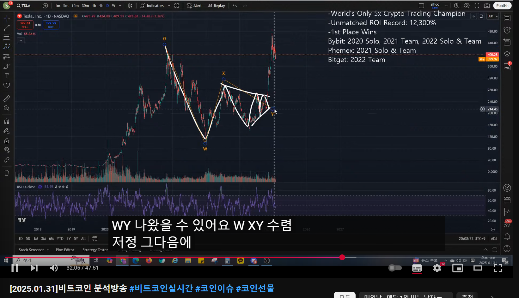Image resolution: width=519 pixels, height=298 pixels.
Task: Open the watchlist panel
Action: 507,18
